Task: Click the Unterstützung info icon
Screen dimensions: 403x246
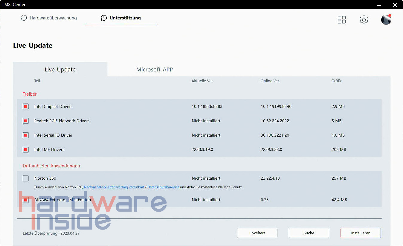Action: (x=104, y=18)
